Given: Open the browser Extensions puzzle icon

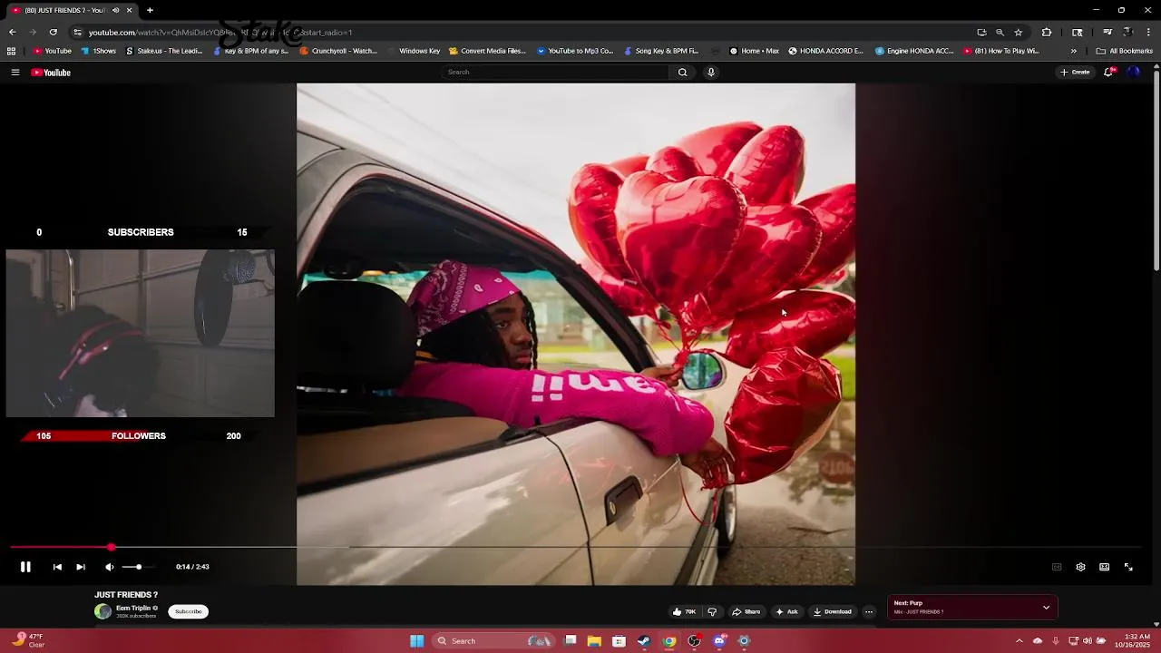Looking at the screenshot, I should (x=1047, y=33).
